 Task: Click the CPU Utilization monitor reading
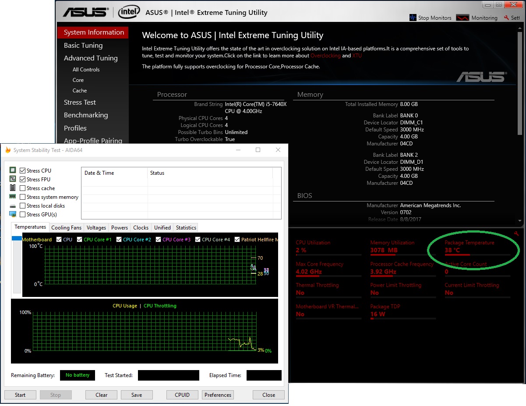[x=328, y=247]
